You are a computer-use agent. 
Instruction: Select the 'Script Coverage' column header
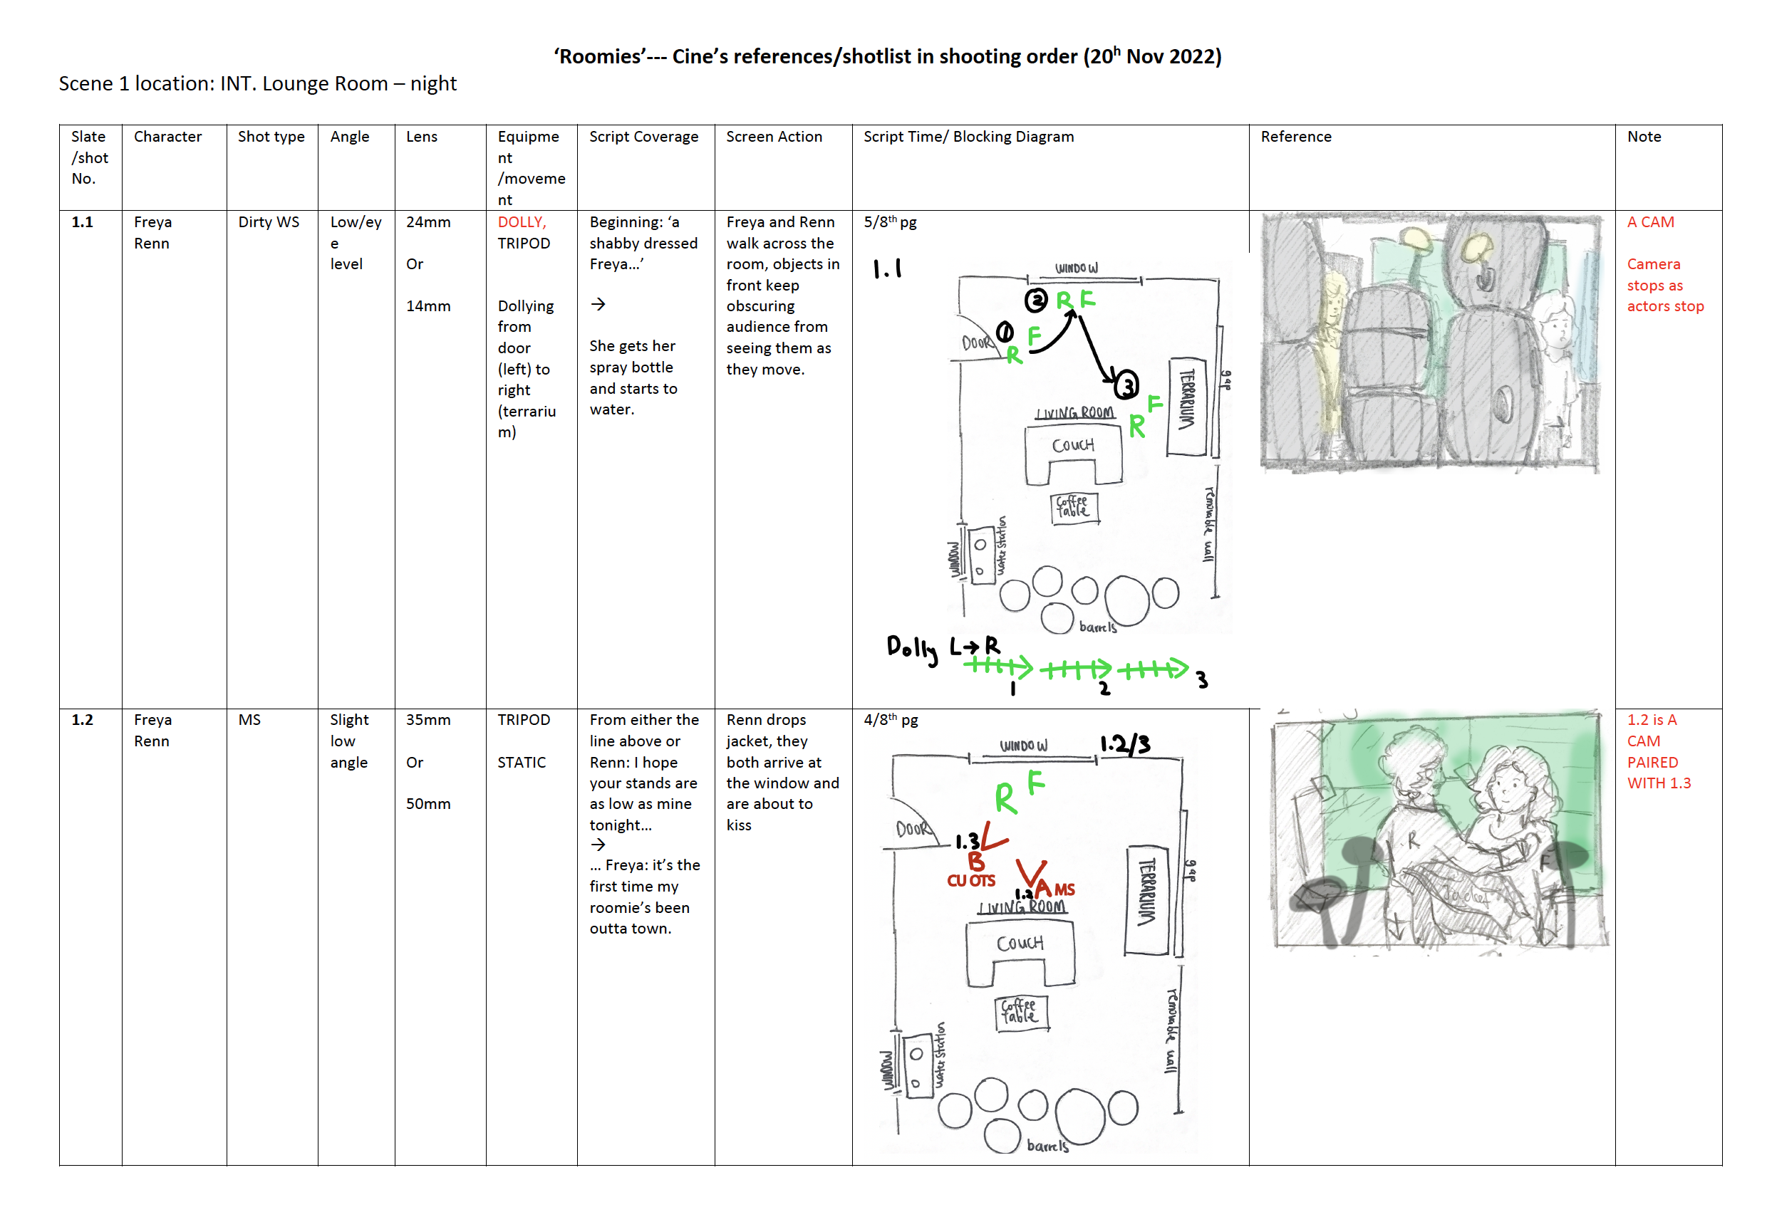pyautogui.click(x=643, y=137)
